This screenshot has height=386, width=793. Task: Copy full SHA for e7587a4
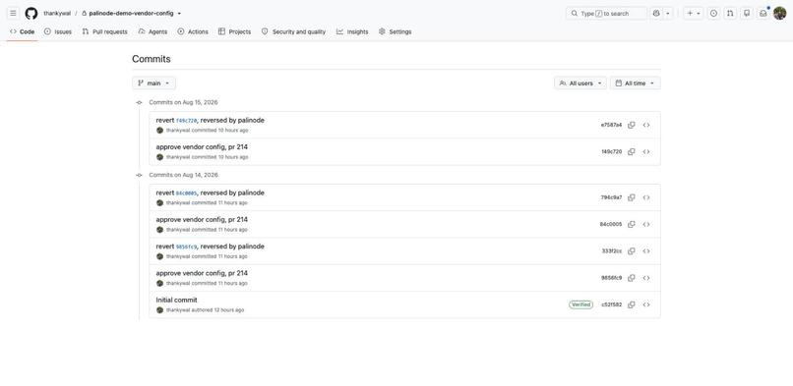(632, 125)
